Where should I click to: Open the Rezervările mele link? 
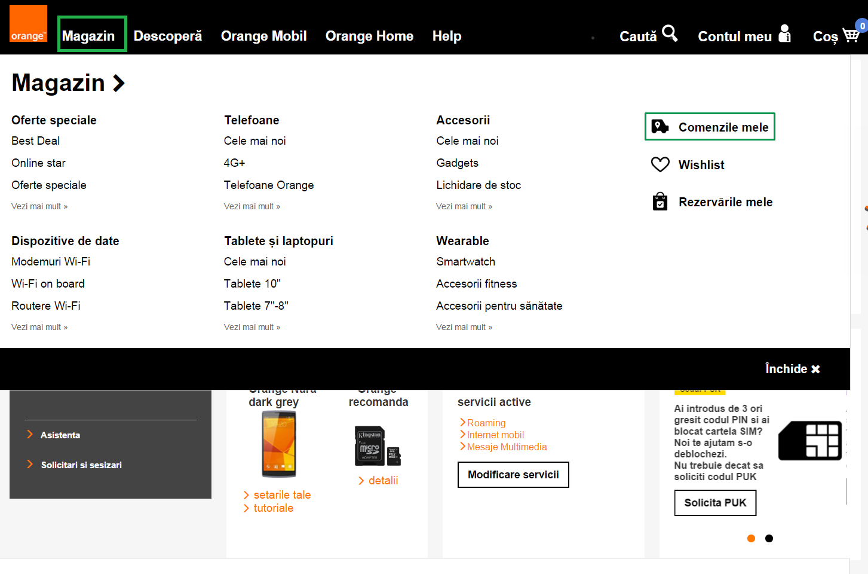pyautogui.click(x=726, y=202)
